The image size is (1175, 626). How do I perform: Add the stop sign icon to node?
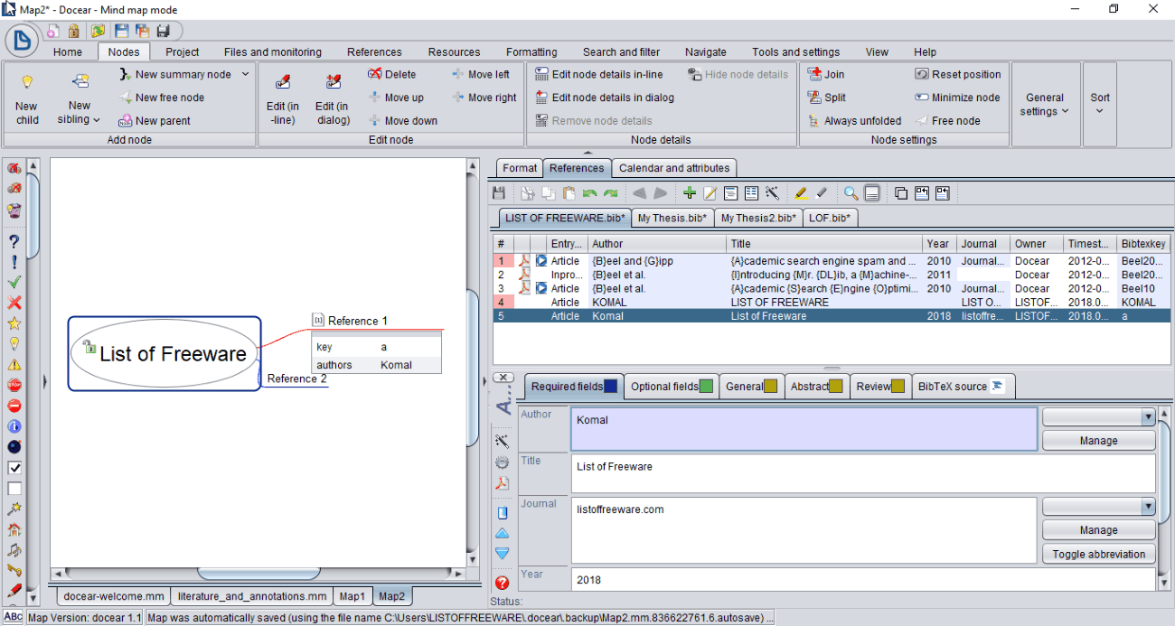(14, 385)
